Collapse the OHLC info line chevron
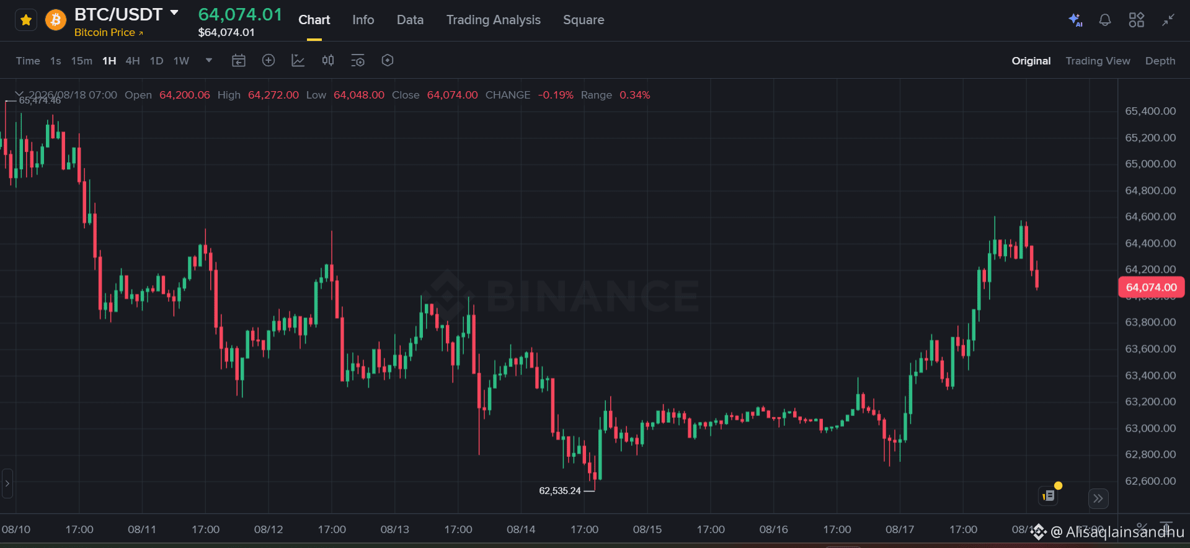The width and height of the screenshot is (1190, 548). point(19,94)
